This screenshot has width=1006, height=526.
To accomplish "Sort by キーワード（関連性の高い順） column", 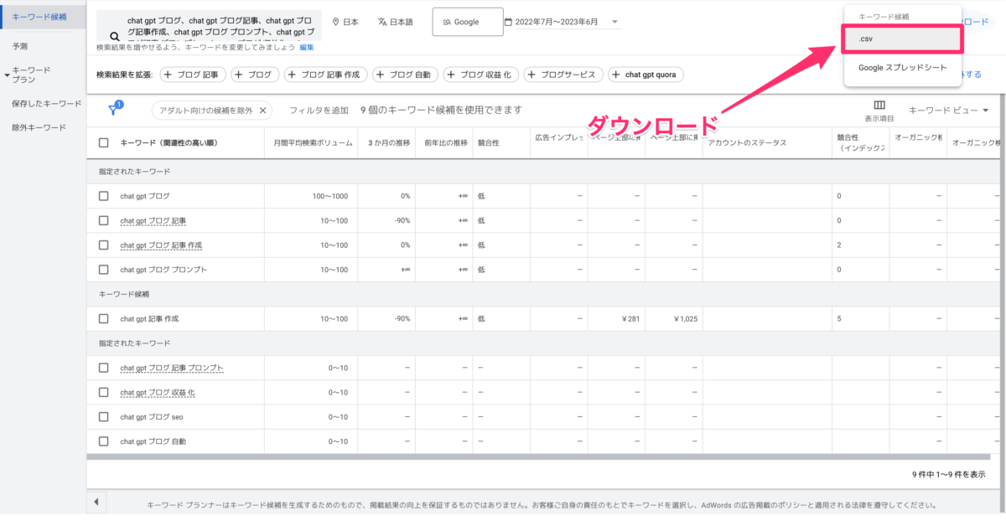I will pyautogui.click(x=169, y=143).
